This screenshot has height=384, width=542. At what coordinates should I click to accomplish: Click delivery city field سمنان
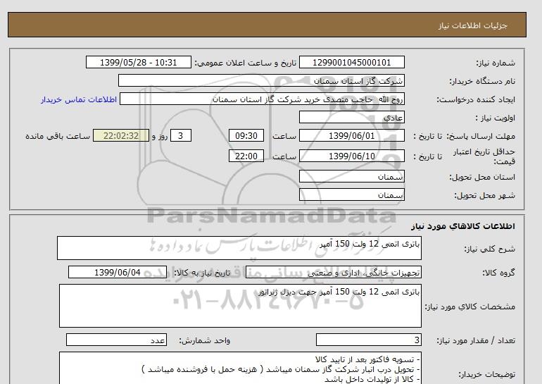tap(351, 194)
